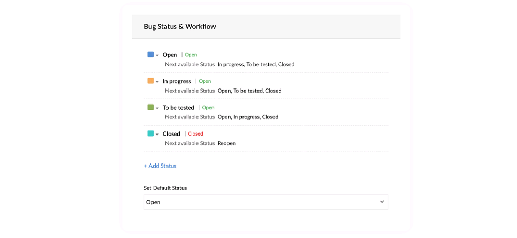Click the Bug Status & Workflow header
Image resolution: width=517 pixels, height=238 pixels.
tap(180, 27)
